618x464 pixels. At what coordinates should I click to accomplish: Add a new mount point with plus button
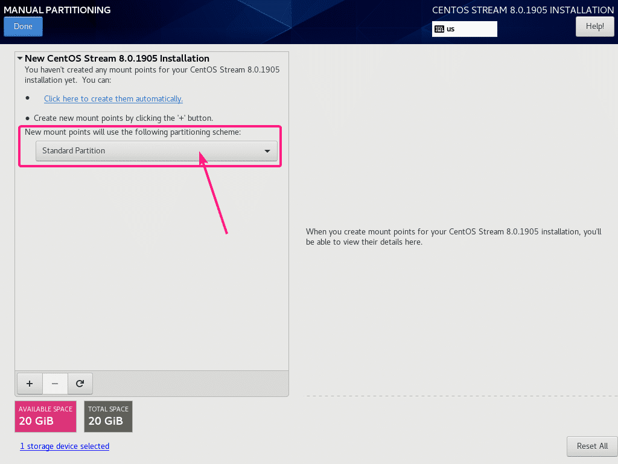[x=30, y=384]
